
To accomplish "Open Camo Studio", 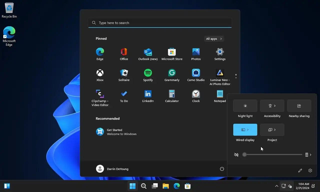I will (x=196, y=75).
